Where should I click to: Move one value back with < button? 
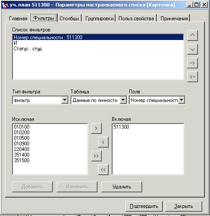pyautogui.click(x=103, y=142)
